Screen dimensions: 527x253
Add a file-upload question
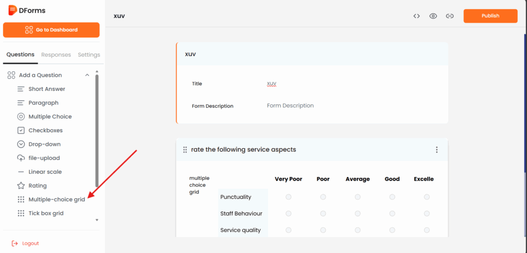click(x=44, y=158)
